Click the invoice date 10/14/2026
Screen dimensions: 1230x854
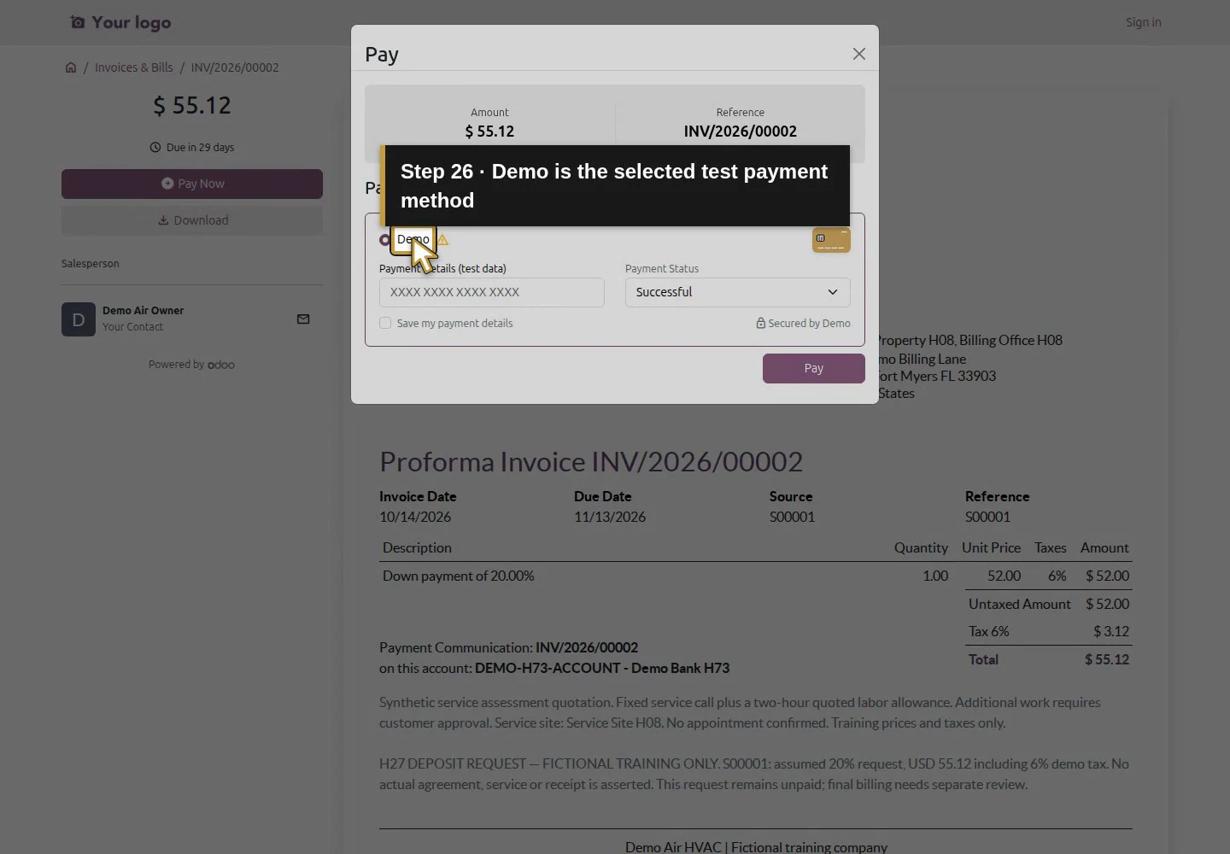pyautogui.click(x=415, y=517)
